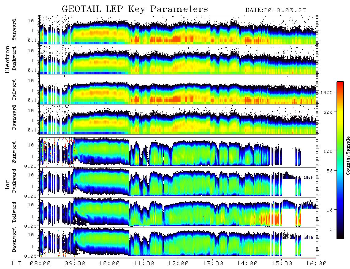Click the rainbow color scale bar
This screenshot has width=350, height=269.
point(340,160)
